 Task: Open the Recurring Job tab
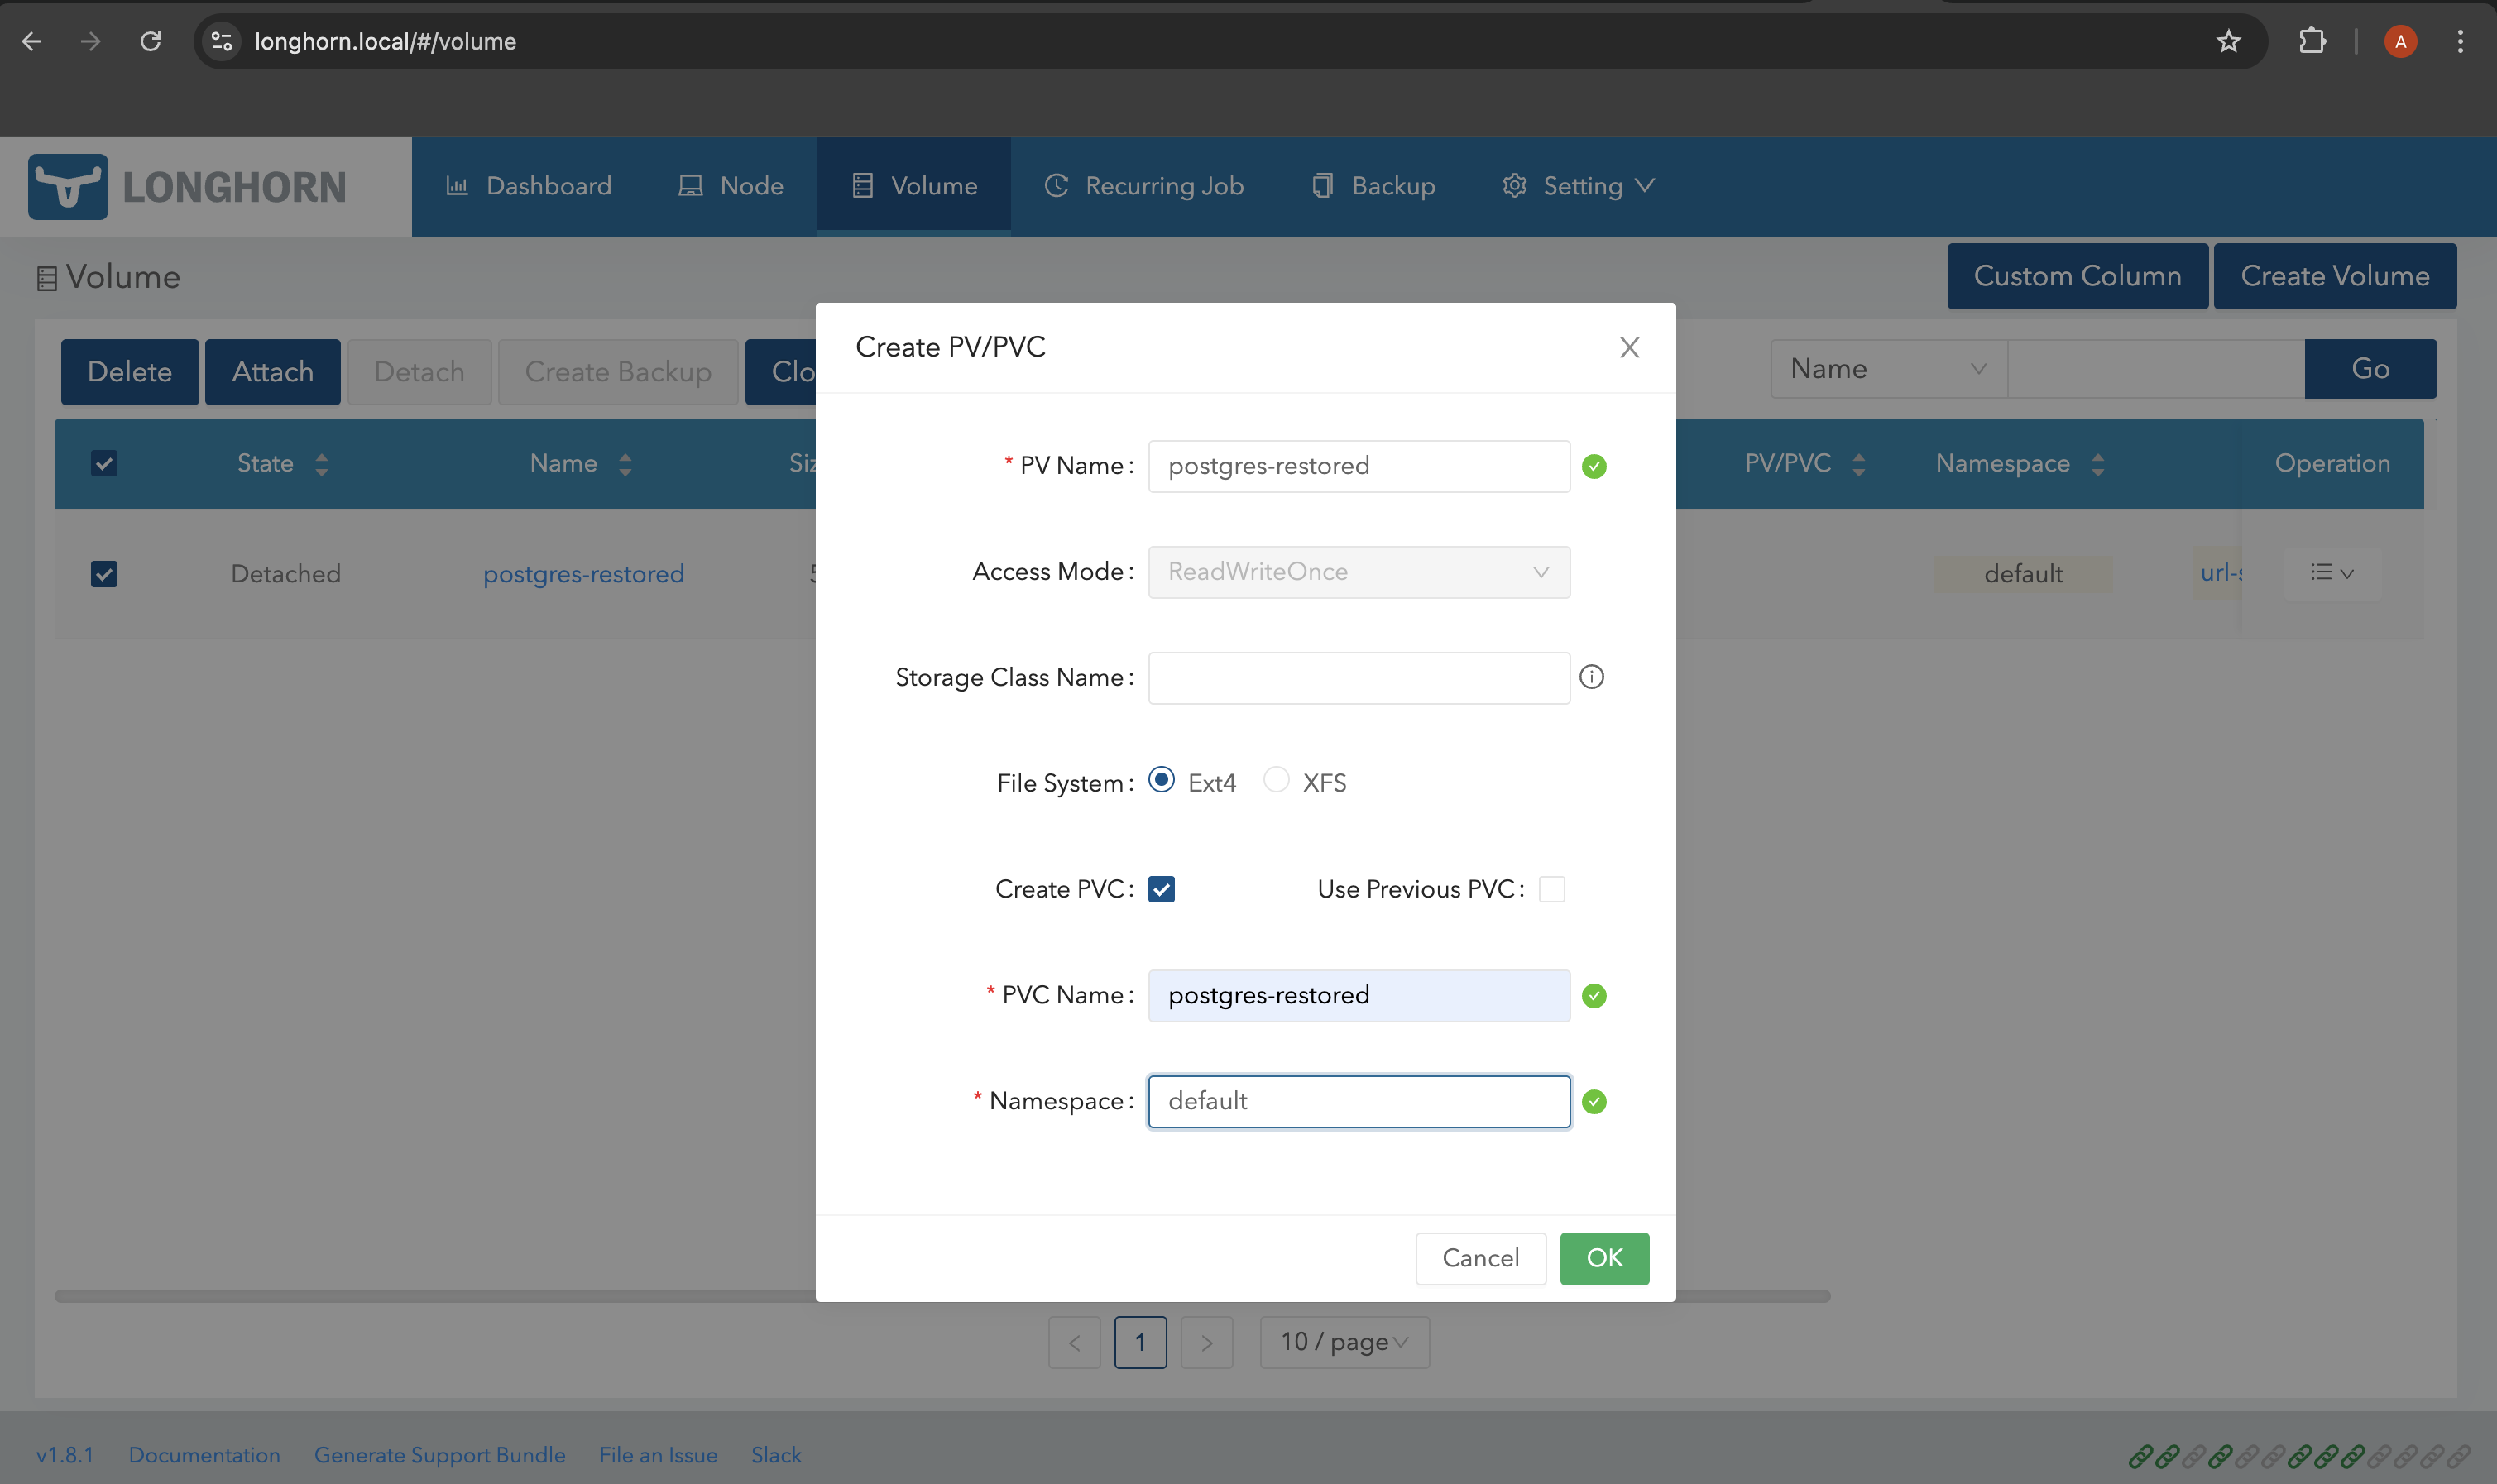click(x=1144, y=186)
